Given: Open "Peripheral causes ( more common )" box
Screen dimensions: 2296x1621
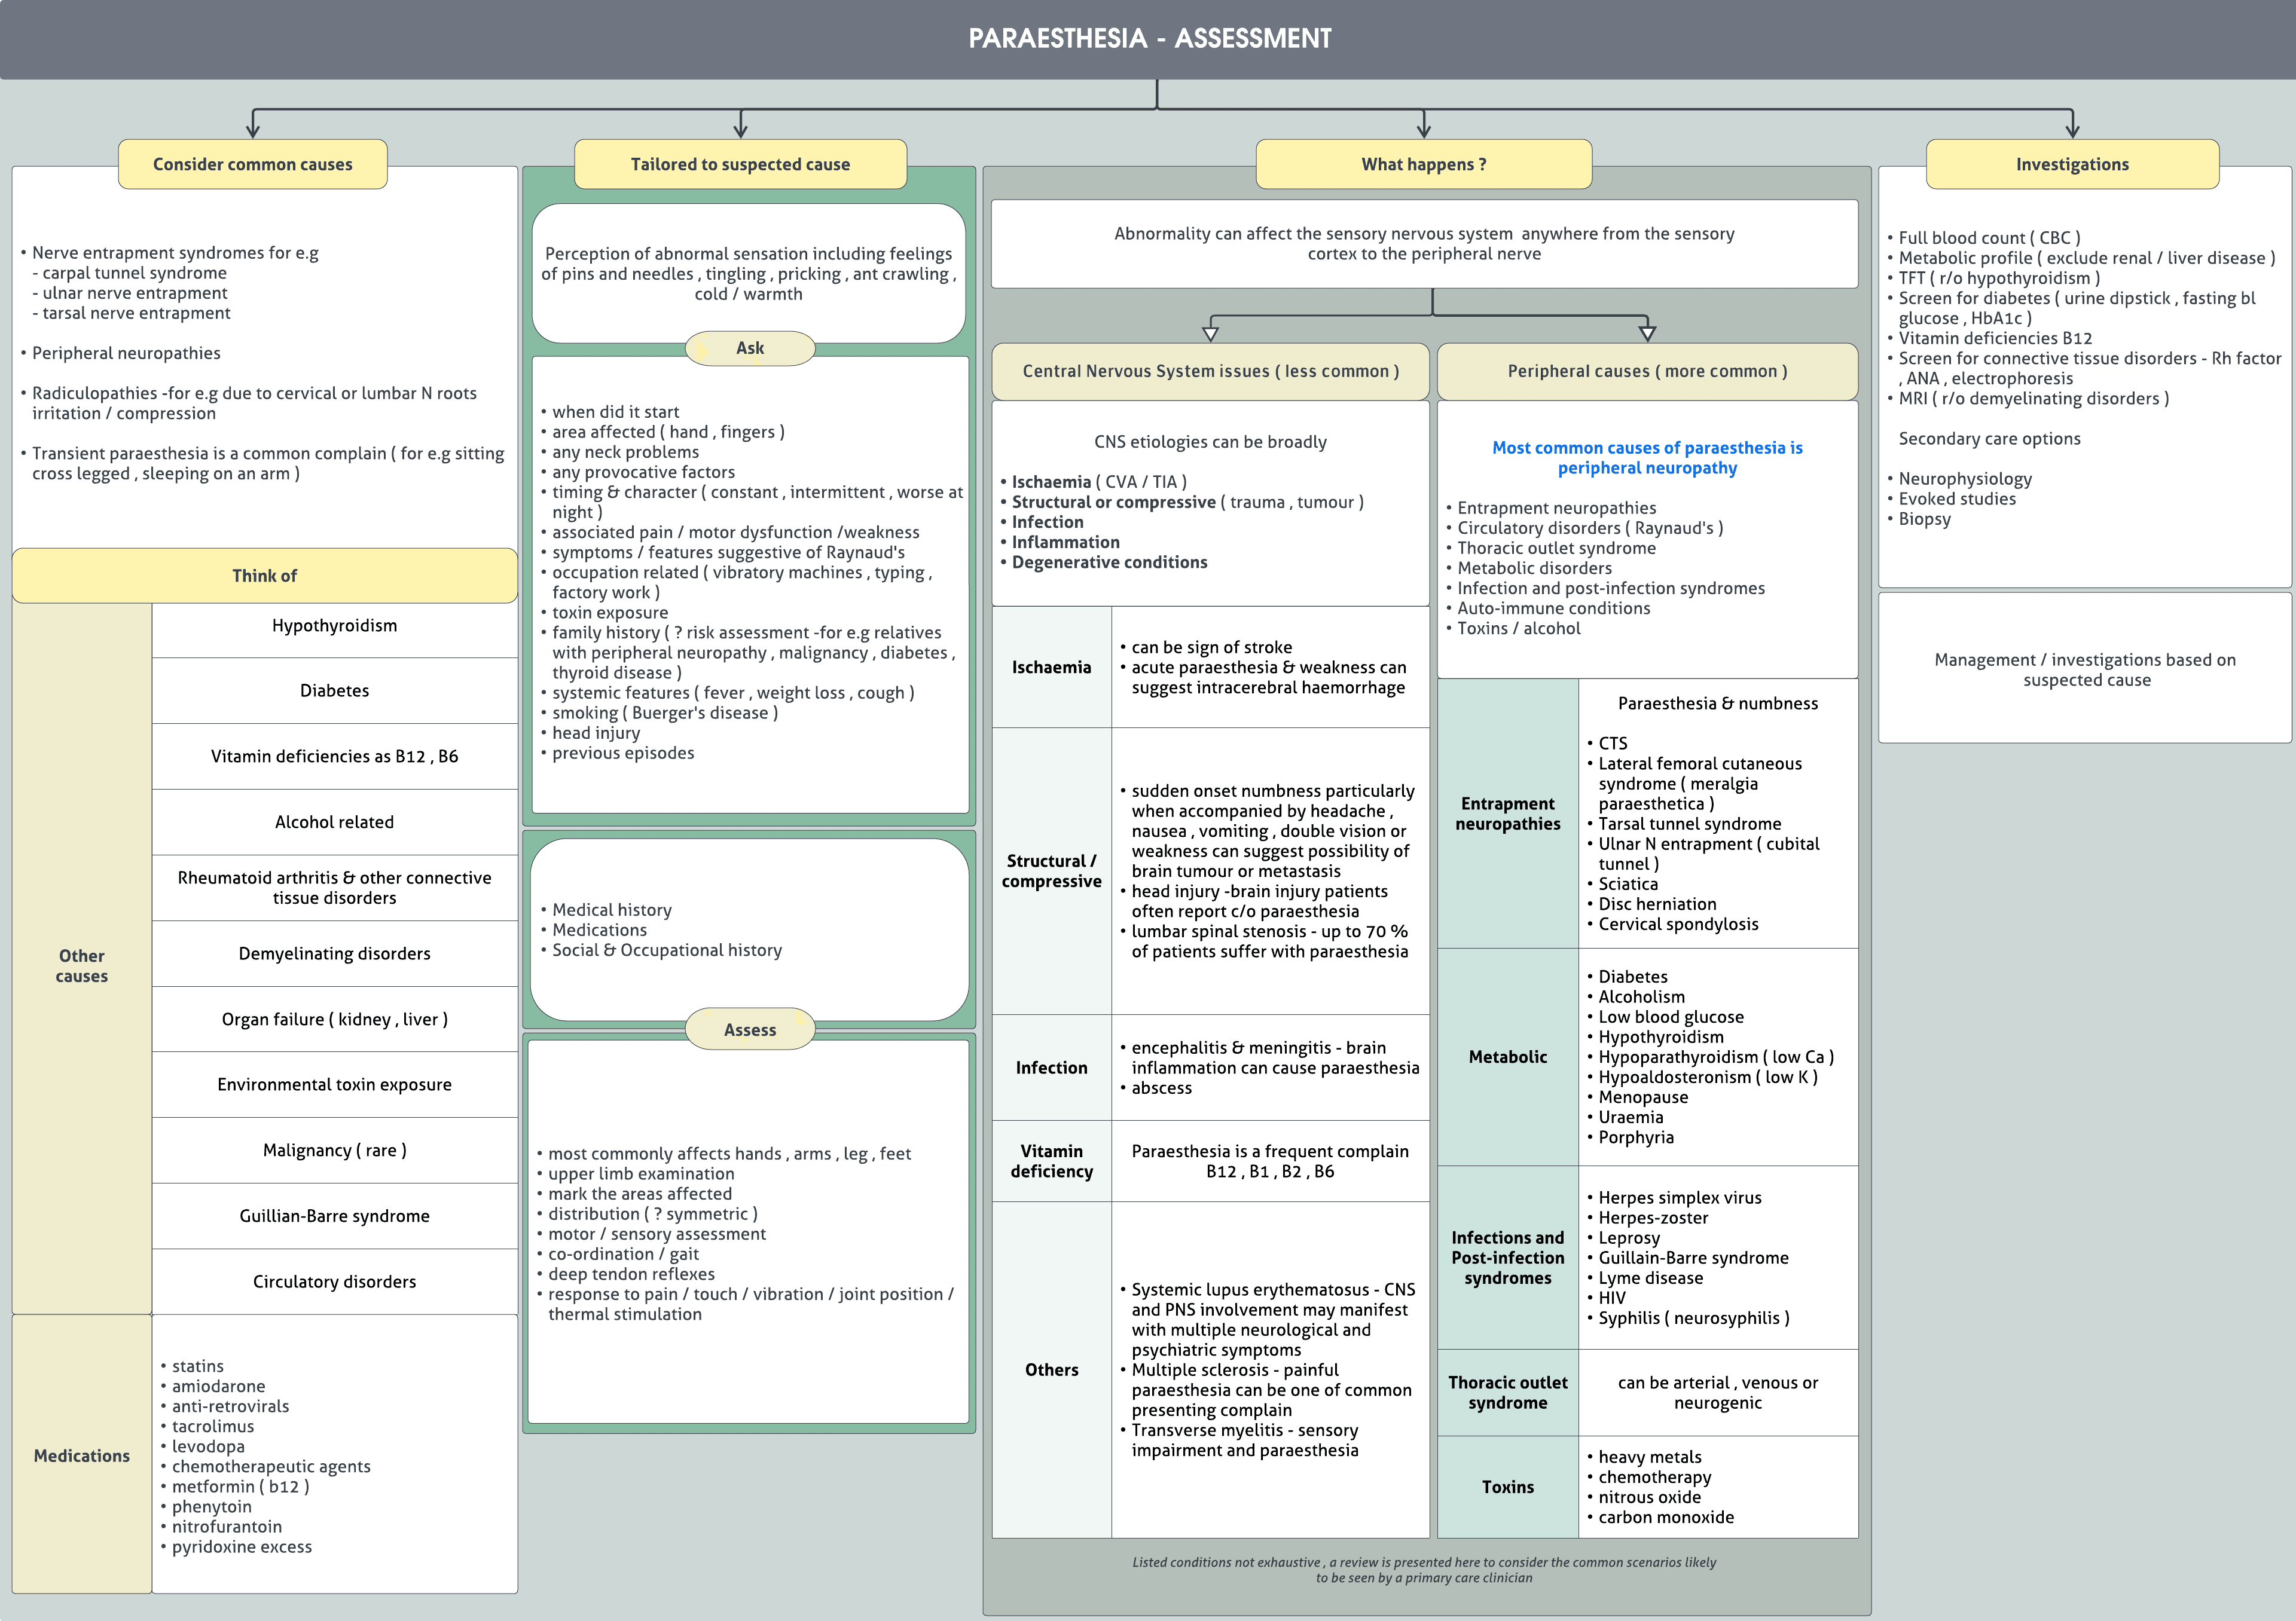Looking at the screenshot, I should point(1646,371).
